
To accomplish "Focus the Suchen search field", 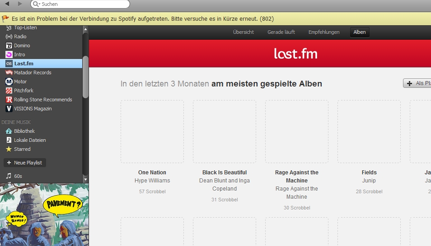I will (x=80, y=4).
